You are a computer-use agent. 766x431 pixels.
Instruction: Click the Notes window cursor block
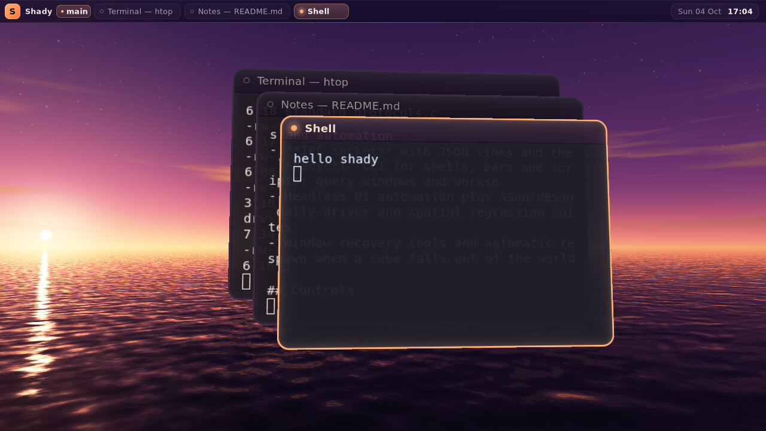[x=271, y=306]
